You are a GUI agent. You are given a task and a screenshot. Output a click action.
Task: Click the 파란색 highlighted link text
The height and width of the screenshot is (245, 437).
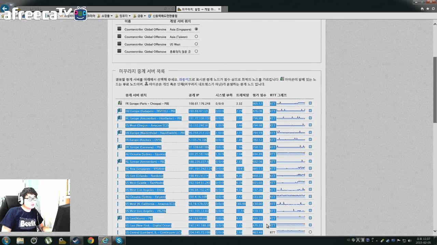[x=184, y=79]
